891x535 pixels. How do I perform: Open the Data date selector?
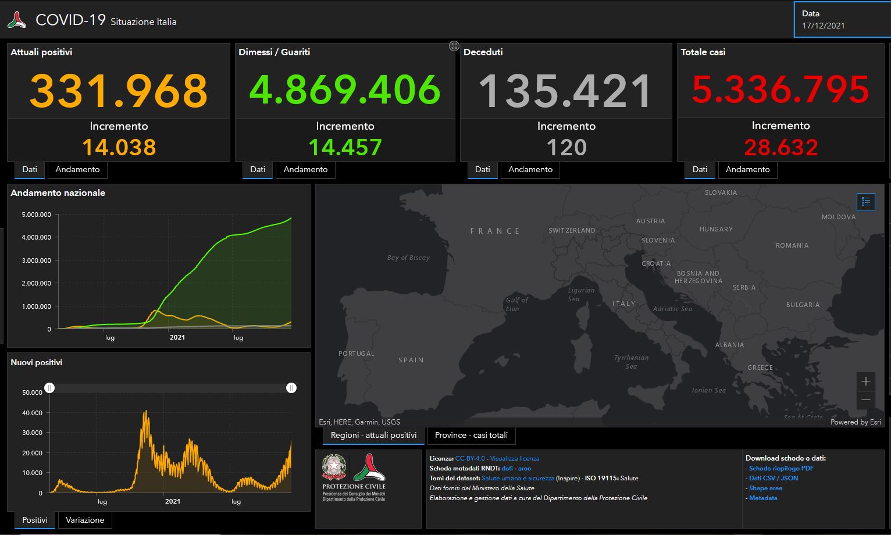pos(842,20)
